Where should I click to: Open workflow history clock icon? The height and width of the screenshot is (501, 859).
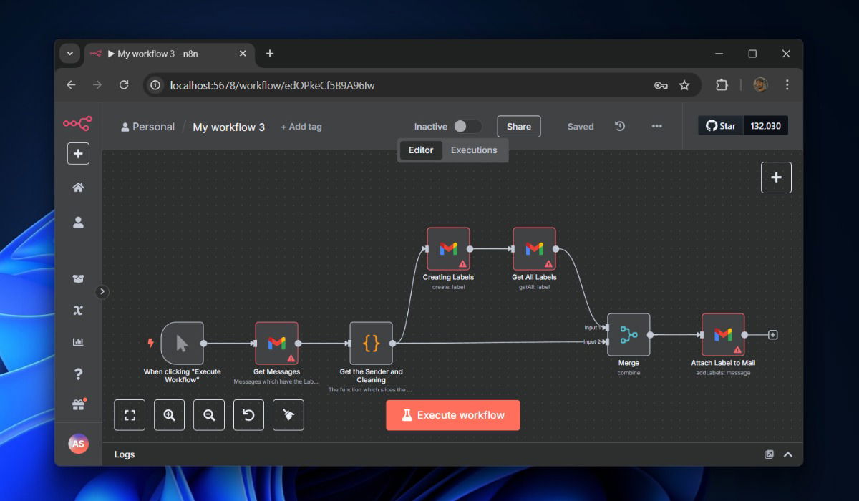pyautogui.click(x=620, y=126)
